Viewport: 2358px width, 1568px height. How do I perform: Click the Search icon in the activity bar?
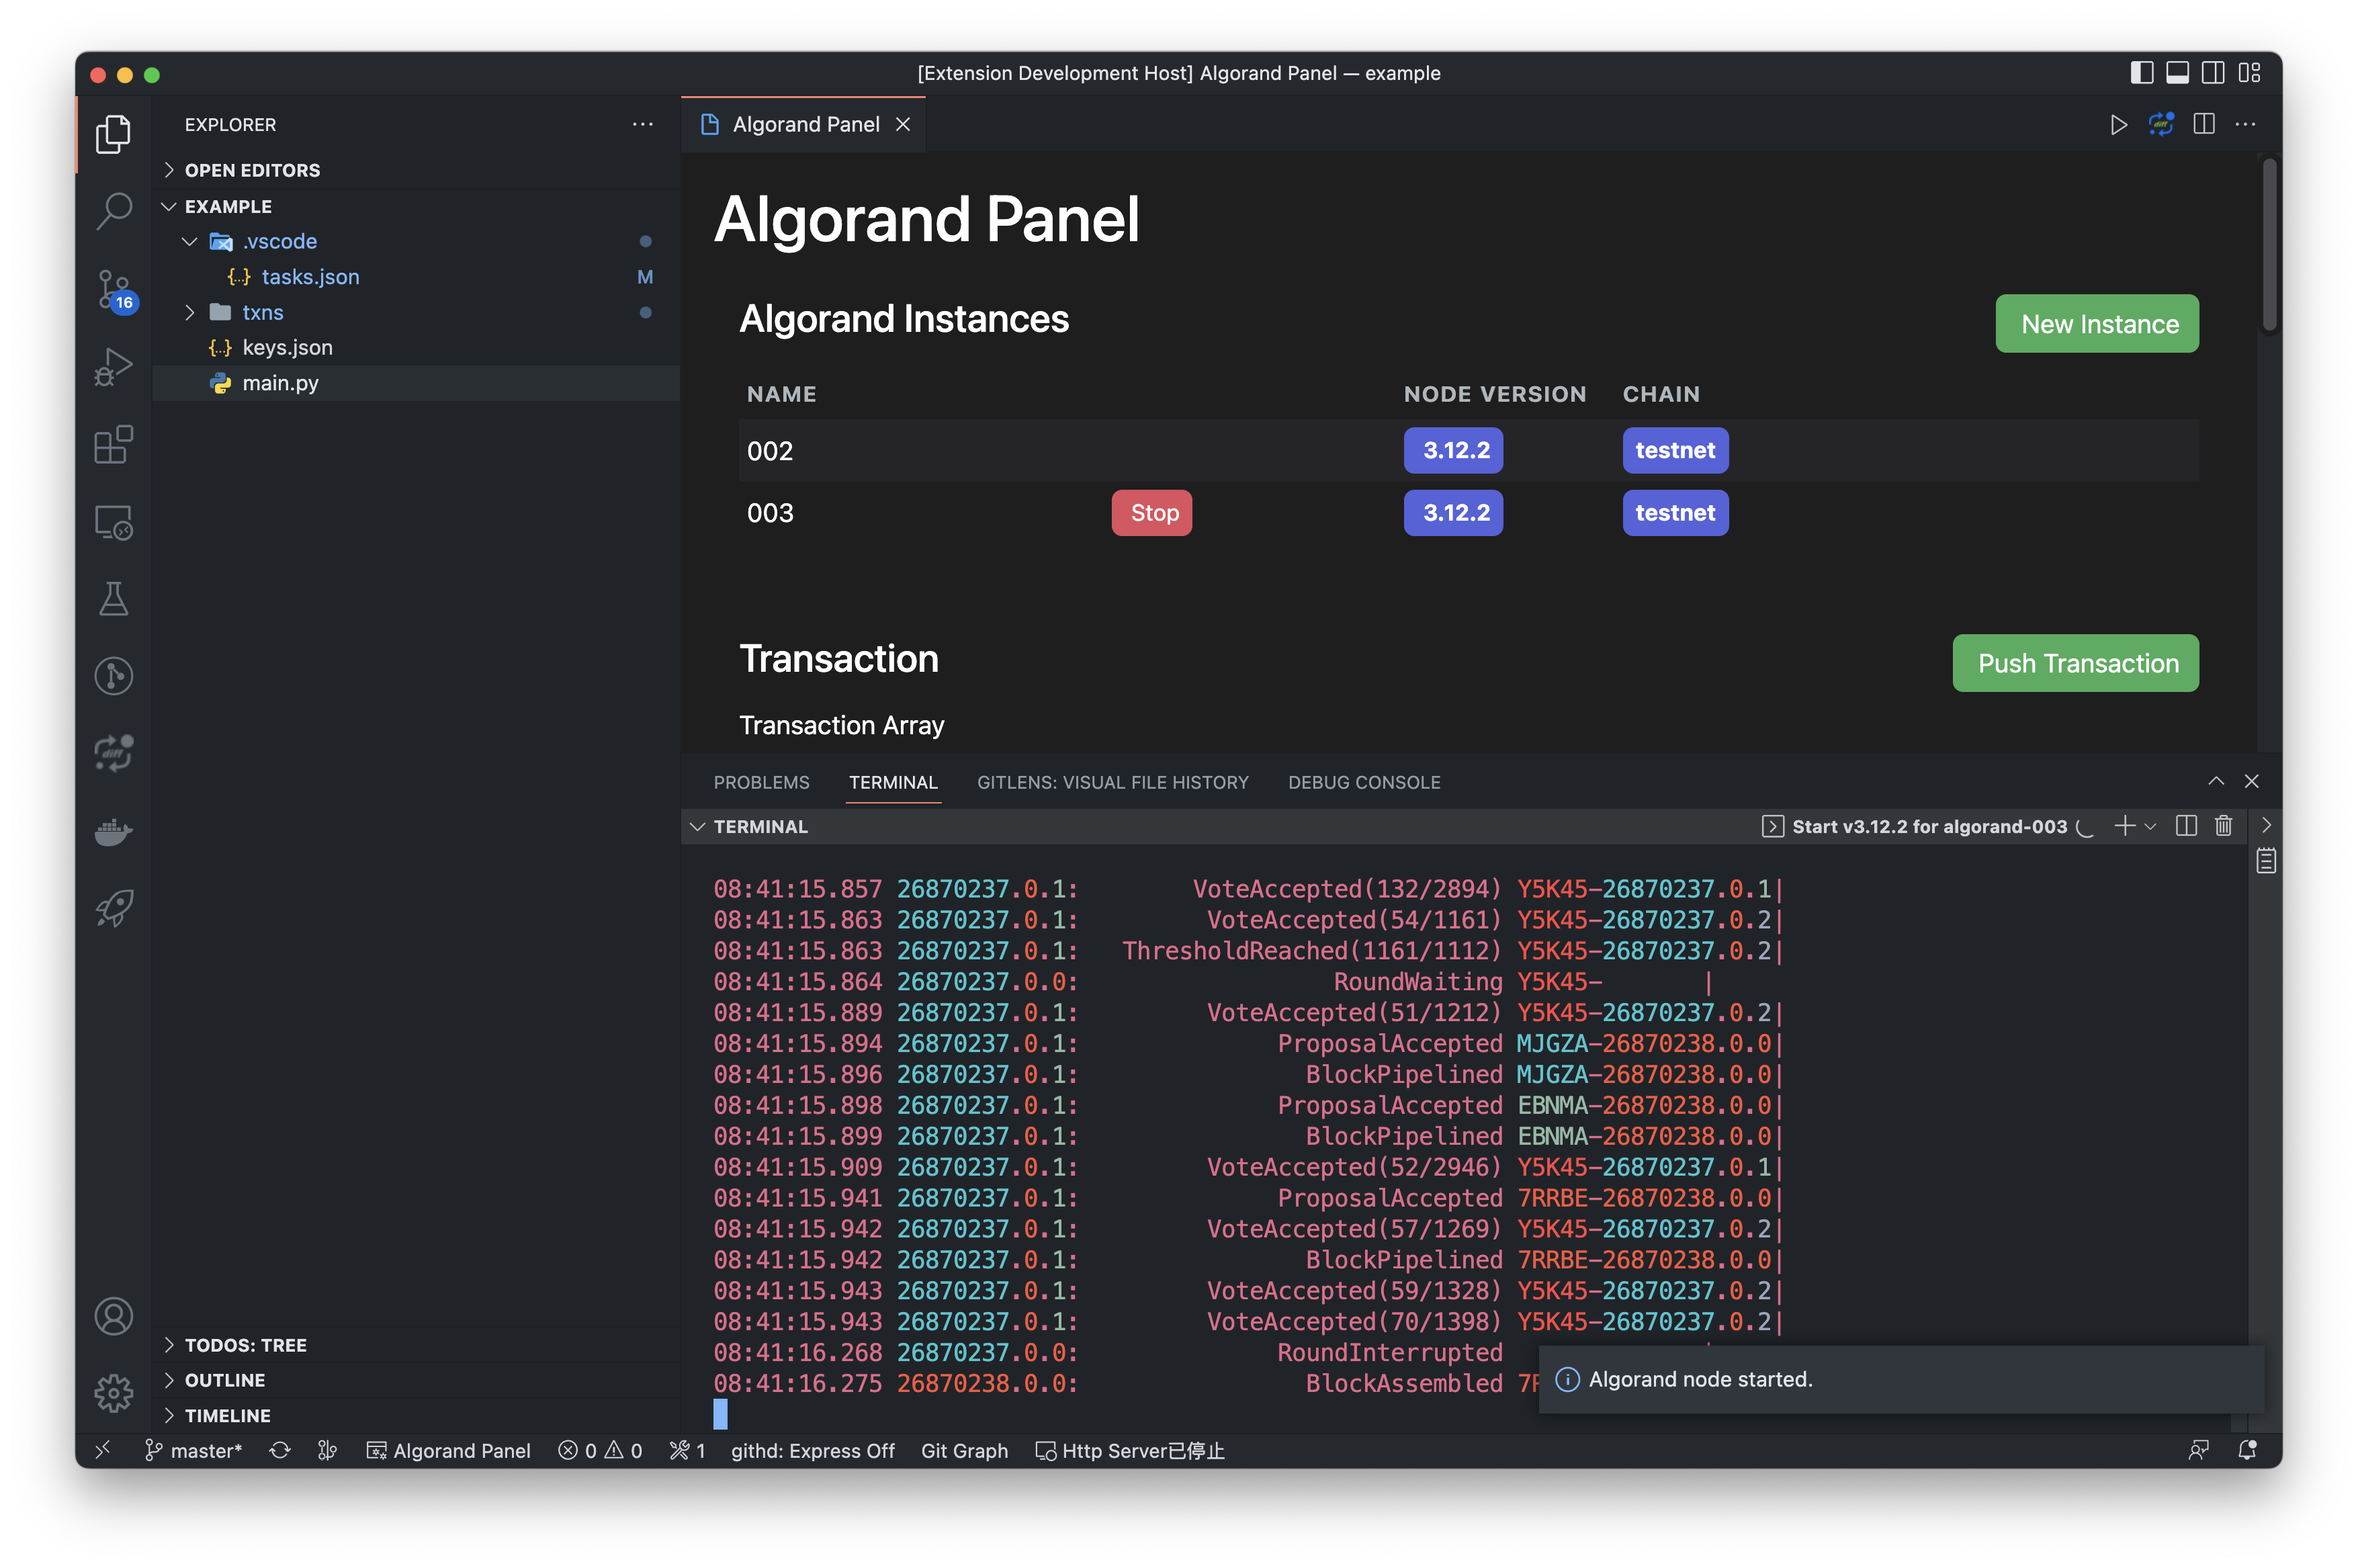(x=113, y=211)
